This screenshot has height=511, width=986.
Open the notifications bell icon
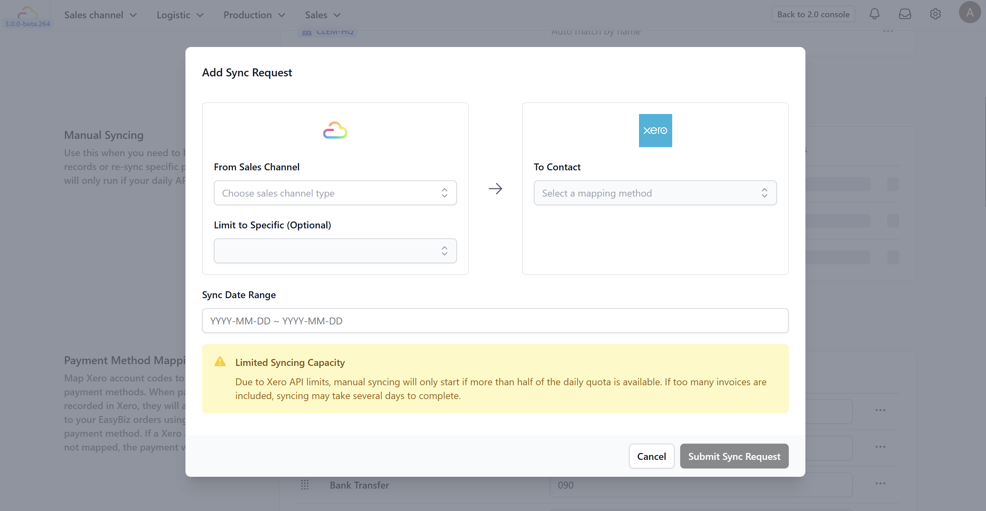[874, 14]
